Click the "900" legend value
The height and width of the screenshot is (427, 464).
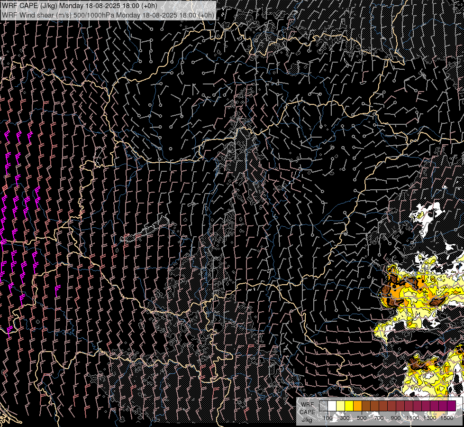(396, 418)
